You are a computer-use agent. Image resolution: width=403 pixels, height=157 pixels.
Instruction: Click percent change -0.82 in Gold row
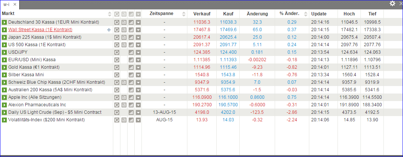[292, 68]
